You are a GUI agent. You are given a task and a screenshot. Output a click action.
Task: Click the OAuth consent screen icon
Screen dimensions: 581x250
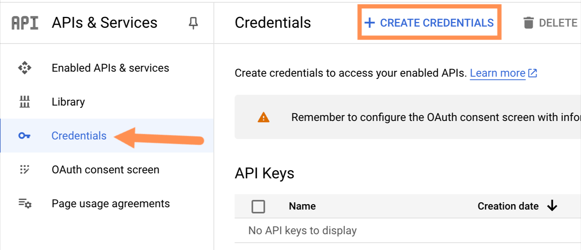tap(25, 170)
